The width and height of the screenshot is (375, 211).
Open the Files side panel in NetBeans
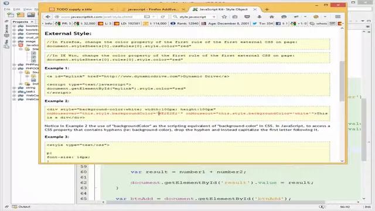click(x=6, y=44)
